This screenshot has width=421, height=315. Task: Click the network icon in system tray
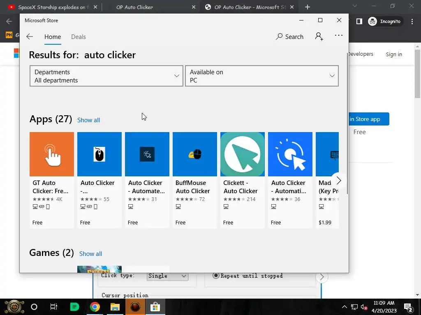[x=354, y=307]
